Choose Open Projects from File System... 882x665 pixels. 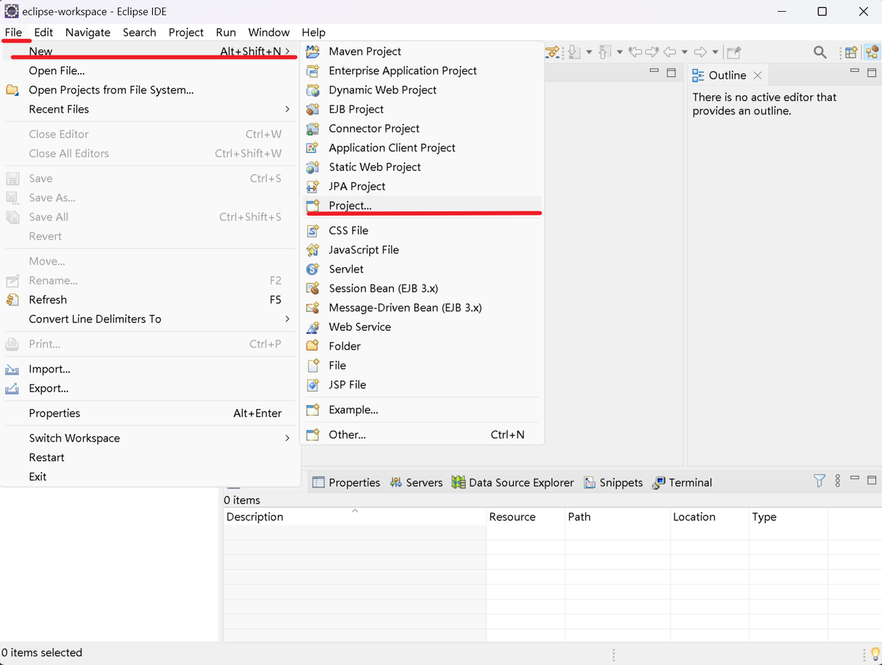pyautogui.click(x=150, y=90)
